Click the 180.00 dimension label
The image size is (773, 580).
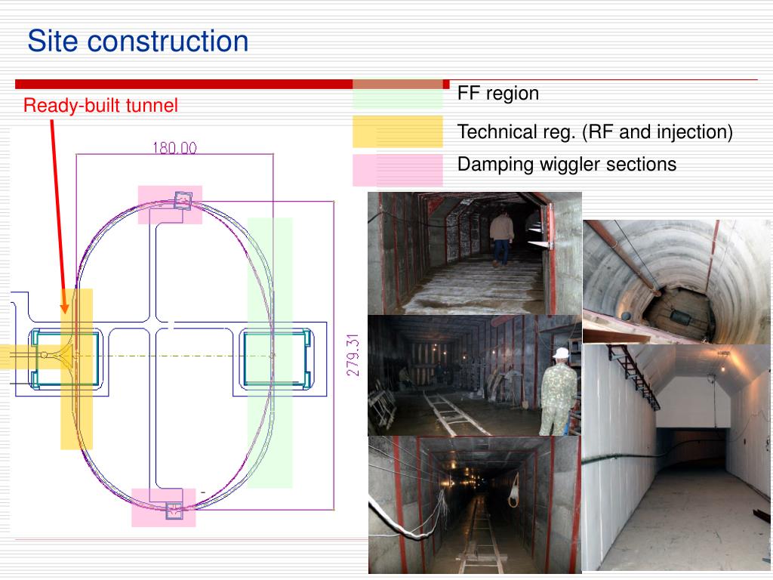click(x=174, y=147)
